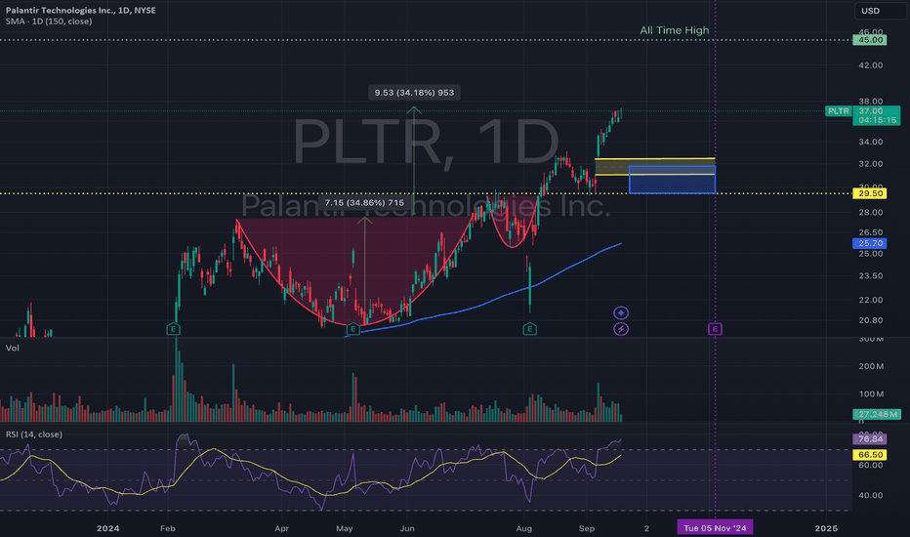Click the Feb time axis label
The image size is (910, 537).
[168, 528]
